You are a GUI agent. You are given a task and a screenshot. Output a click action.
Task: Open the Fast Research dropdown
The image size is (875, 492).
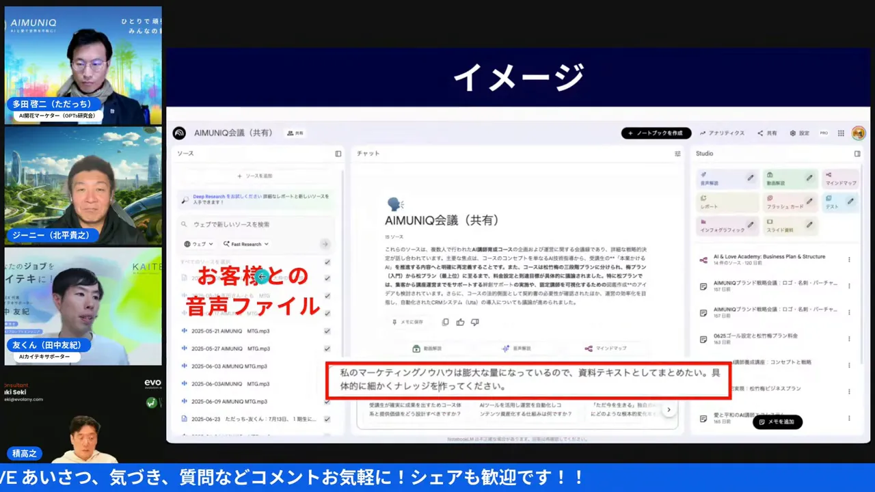245,244
